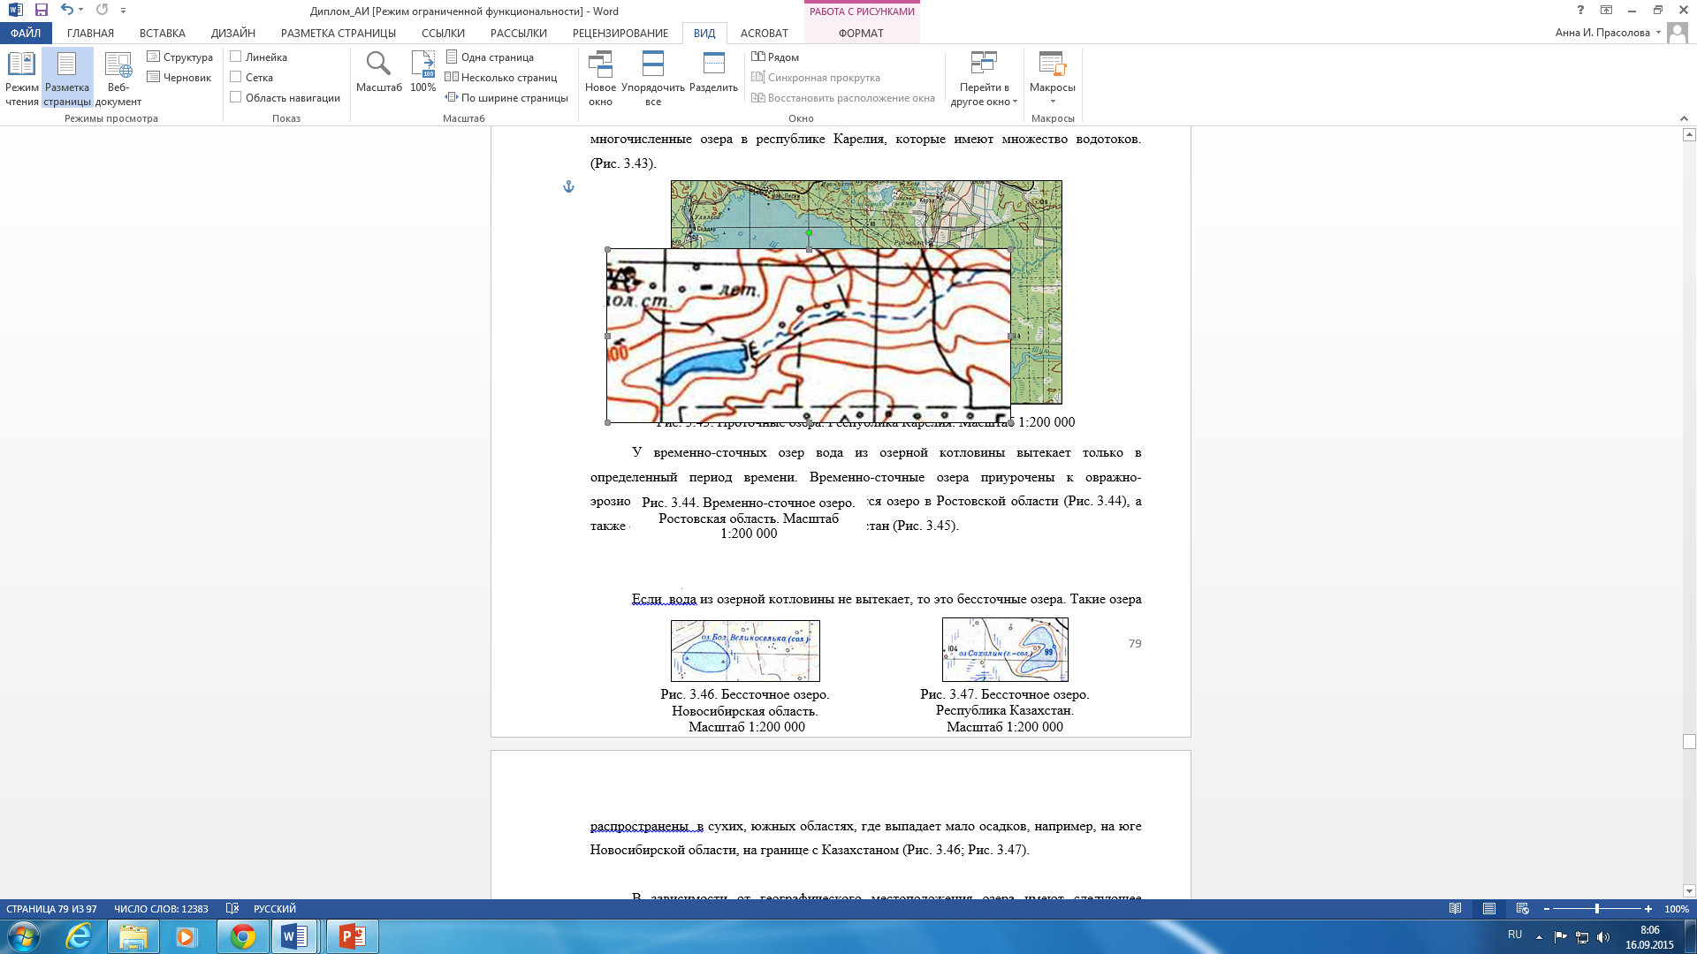Open the spelling check status icon
Viewport: 1697px width, 954px height.
(232, 909)
